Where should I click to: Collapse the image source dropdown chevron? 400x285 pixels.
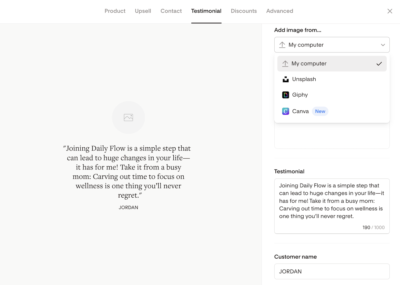(x=383, y=45)
